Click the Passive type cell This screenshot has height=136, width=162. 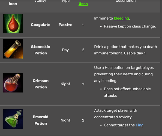tap(65, 25)
